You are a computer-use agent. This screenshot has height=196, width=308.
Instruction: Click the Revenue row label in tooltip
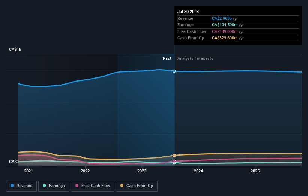pos(185,18)
